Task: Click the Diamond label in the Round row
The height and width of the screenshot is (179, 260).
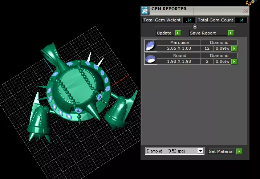Action: click(219, 56)
